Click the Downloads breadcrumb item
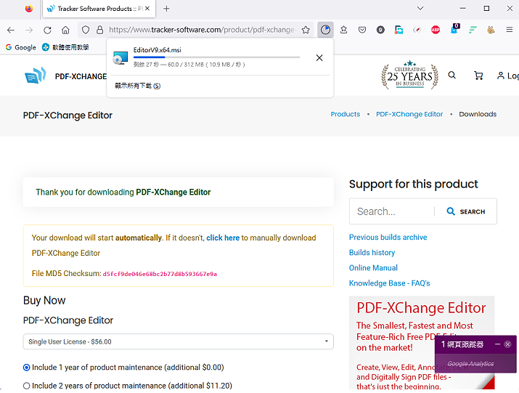Viewport: 519px width, 393px height. 478,114
